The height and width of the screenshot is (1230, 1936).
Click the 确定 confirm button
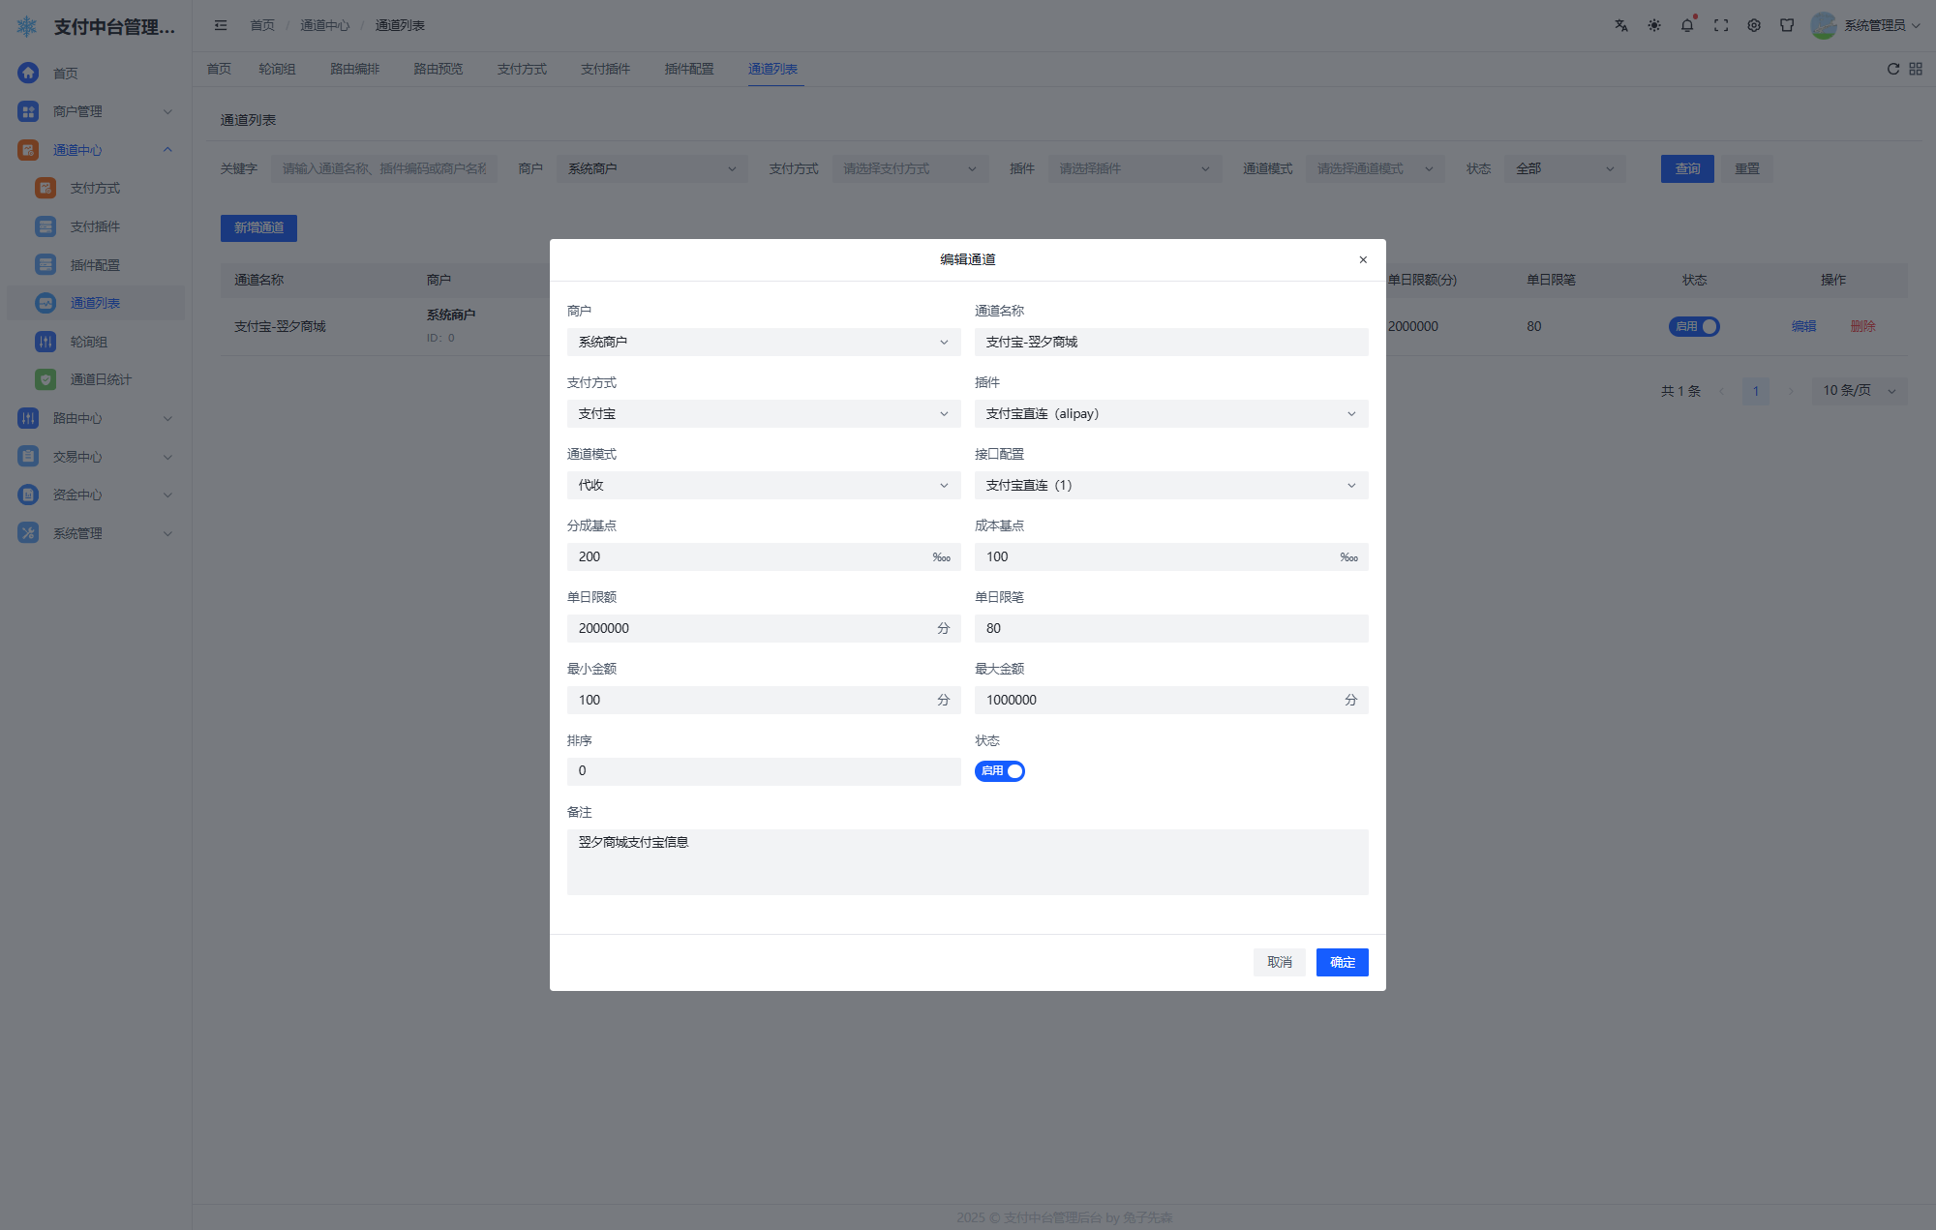coord(1342,962)
